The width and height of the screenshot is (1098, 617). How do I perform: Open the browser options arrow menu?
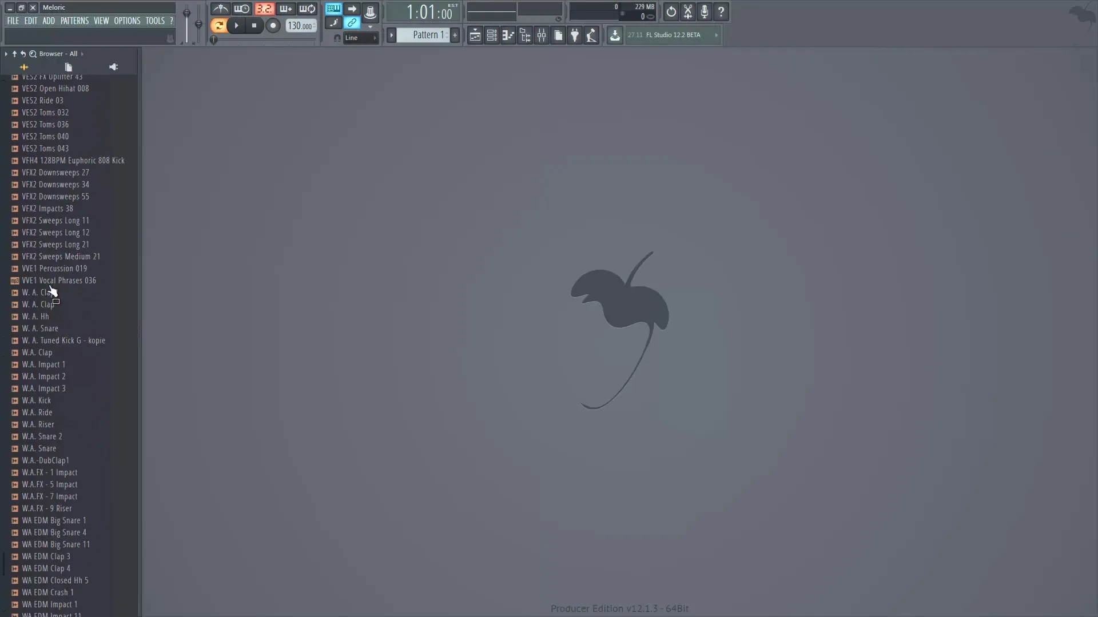(x=6, y=54)
